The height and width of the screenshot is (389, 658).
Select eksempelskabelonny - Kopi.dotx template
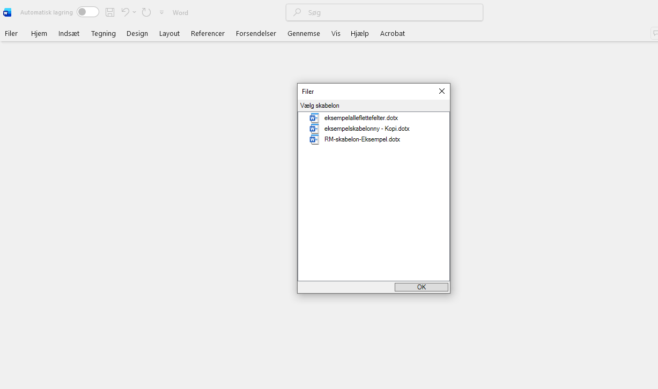367,129
